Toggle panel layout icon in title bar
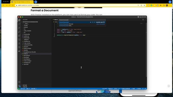The height and width of the screenshot is (97, 173). point(141,17)
